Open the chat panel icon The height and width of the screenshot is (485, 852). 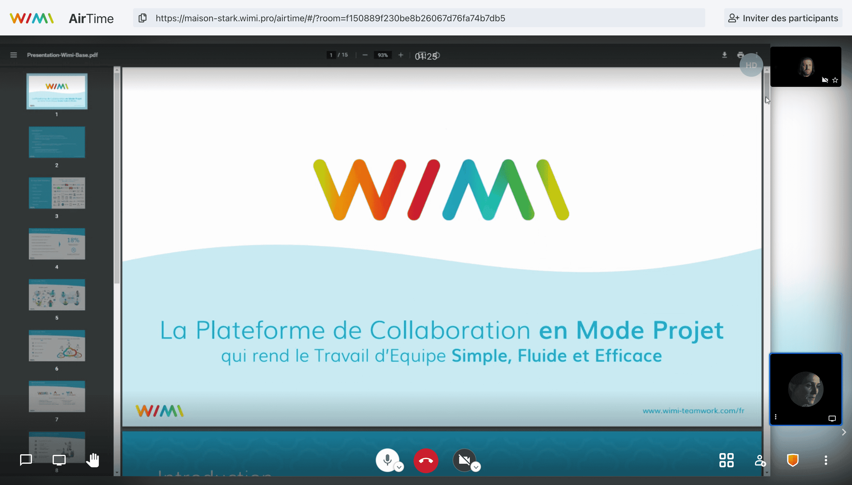pos(26,460)
